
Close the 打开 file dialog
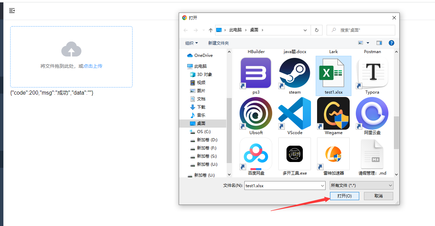[394, 18]
